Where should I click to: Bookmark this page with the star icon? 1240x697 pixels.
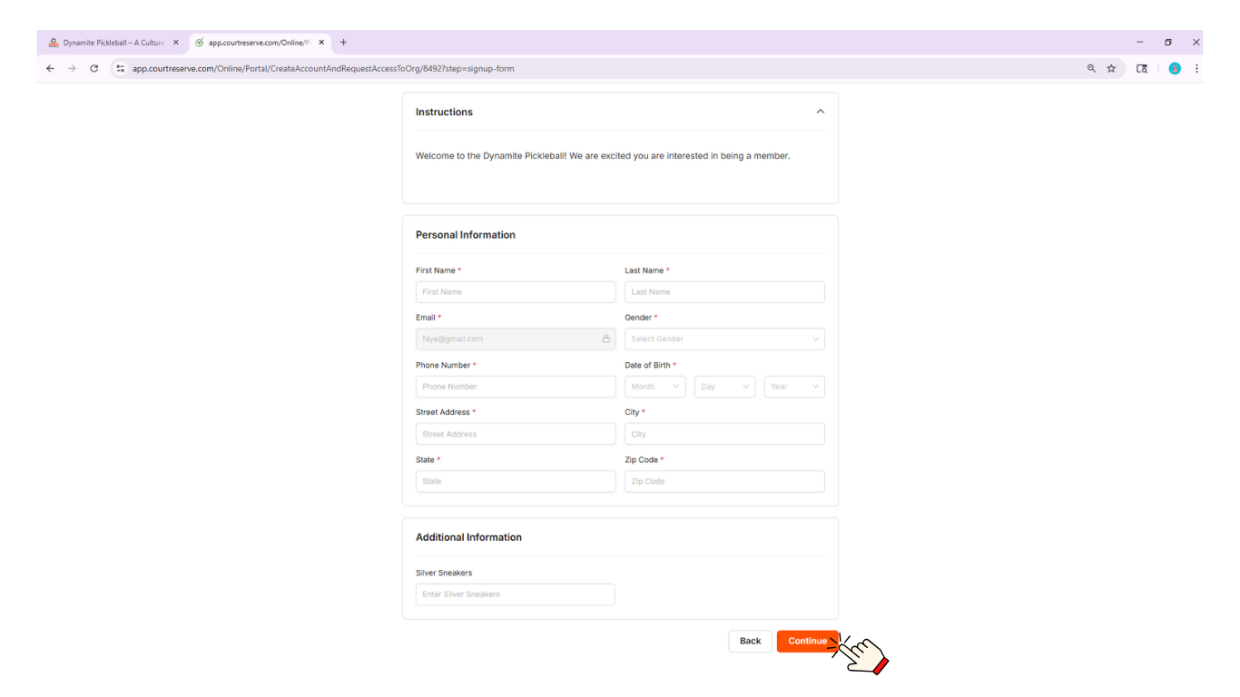coord(1111,68)
